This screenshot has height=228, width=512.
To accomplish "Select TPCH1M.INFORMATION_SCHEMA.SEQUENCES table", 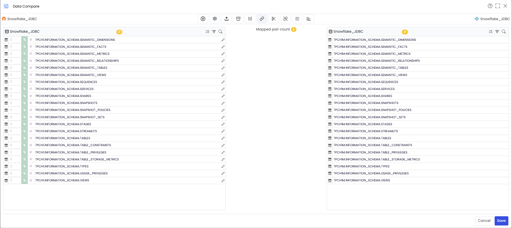I will point(366,82).
